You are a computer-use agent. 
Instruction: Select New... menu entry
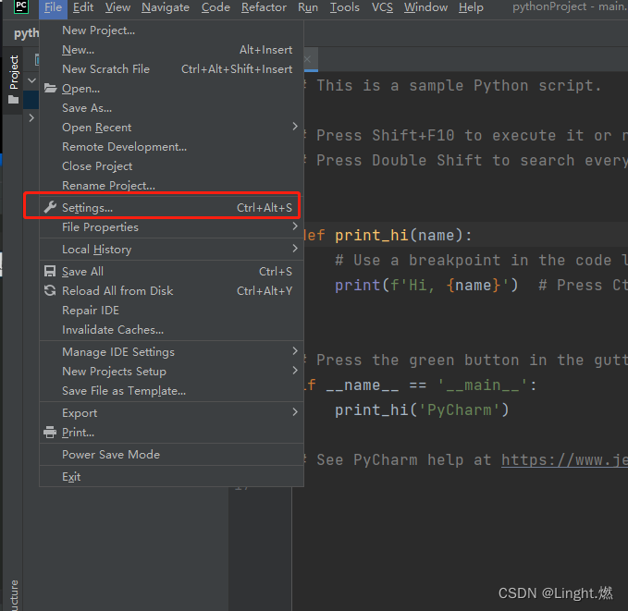pos(171,50)
